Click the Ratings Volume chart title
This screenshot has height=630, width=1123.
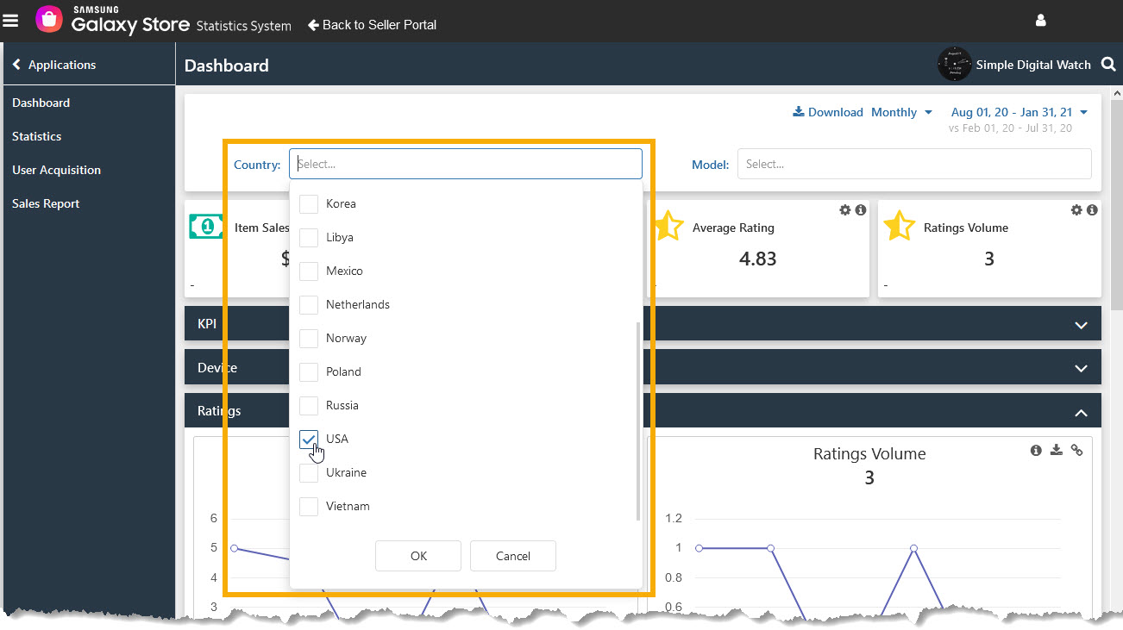[x=869, y=454]
